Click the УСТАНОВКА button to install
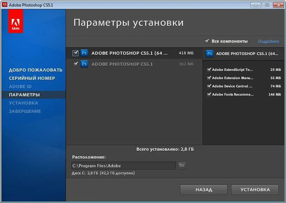Viewport: 286px width, 203px height. (255, 190)
